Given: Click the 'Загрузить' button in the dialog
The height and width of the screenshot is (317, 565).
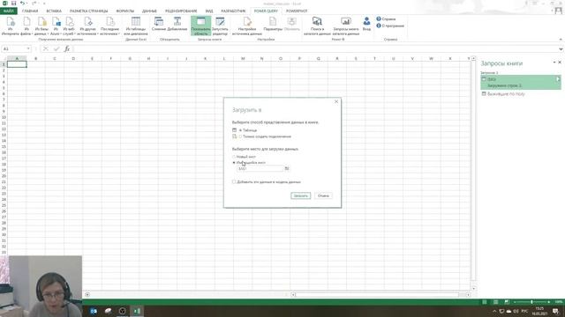Looking at the screenshot, I should pyautogui.click(x=300, y=195).
